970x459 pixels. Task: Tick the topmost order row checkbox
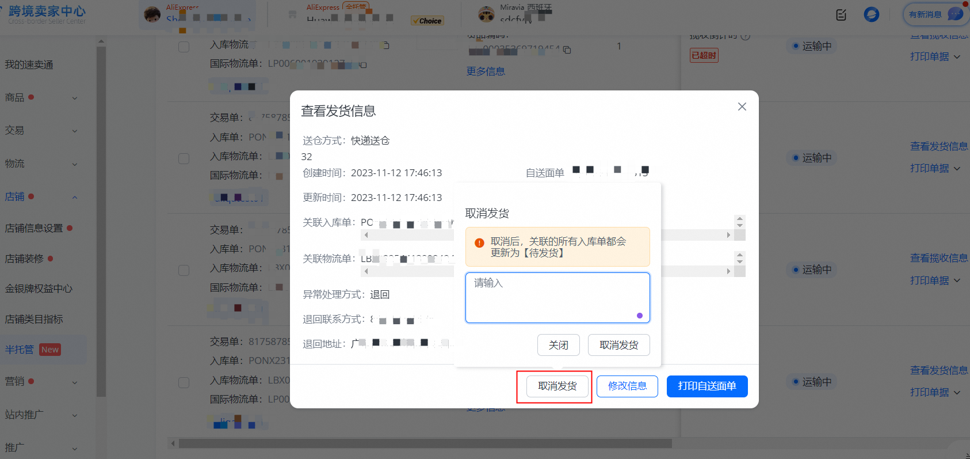[x=184, y=47]
